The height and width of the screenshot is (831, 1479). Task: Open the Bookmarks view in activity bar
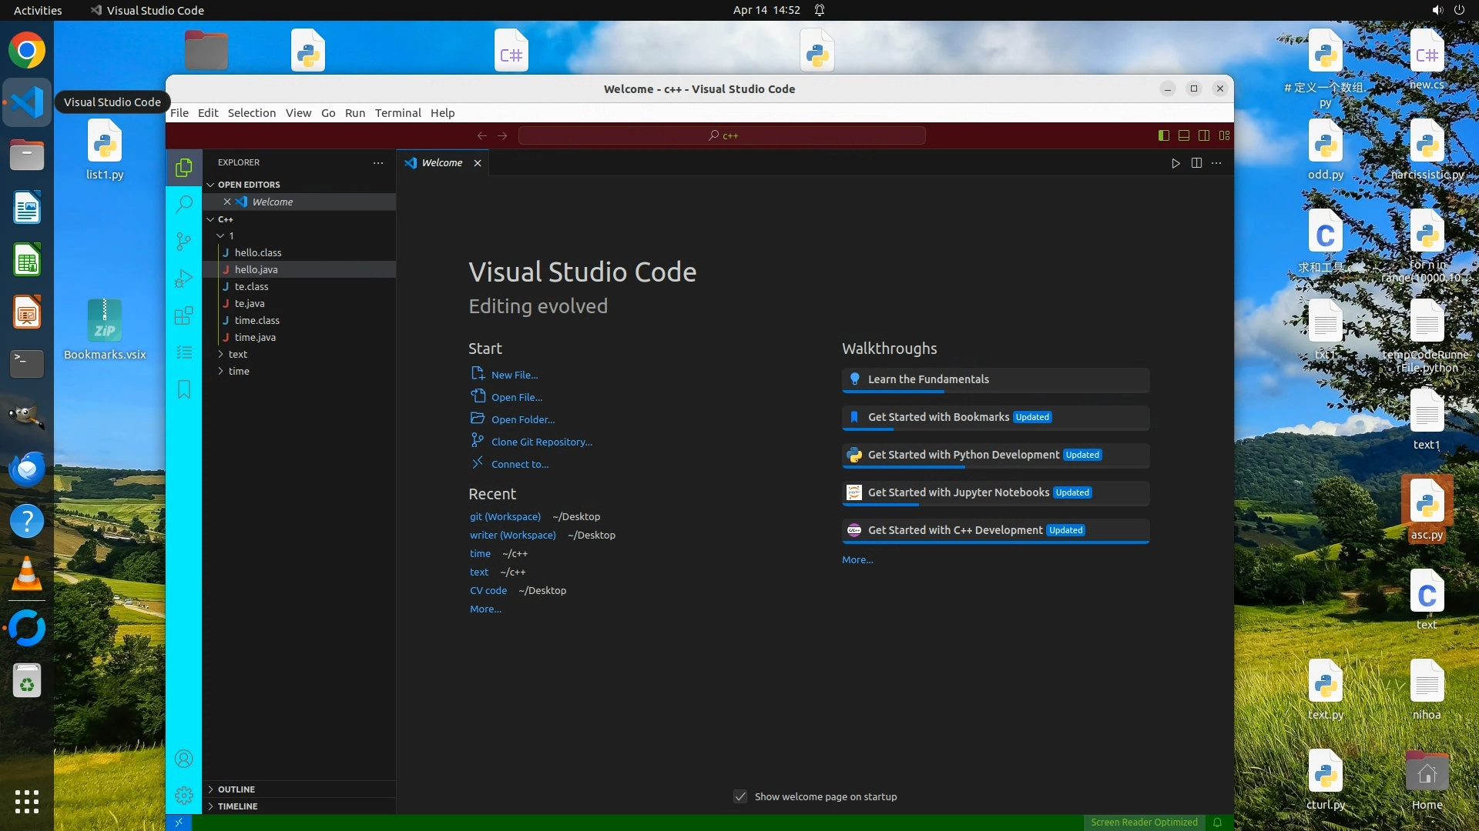[x=183, y=389]
